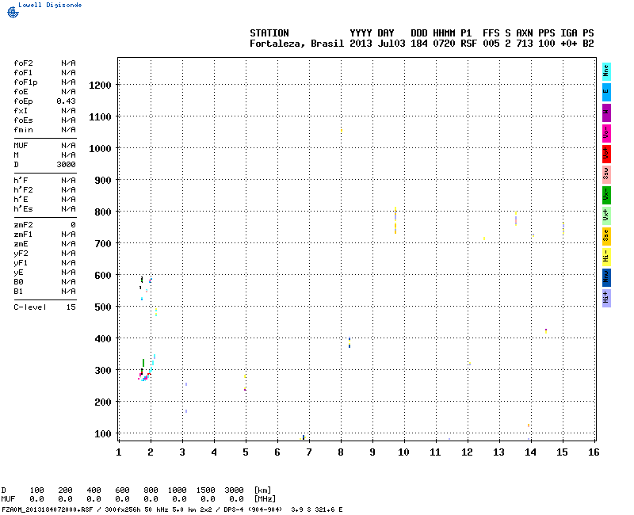Select the D parameter value 3000

[67, 165]
